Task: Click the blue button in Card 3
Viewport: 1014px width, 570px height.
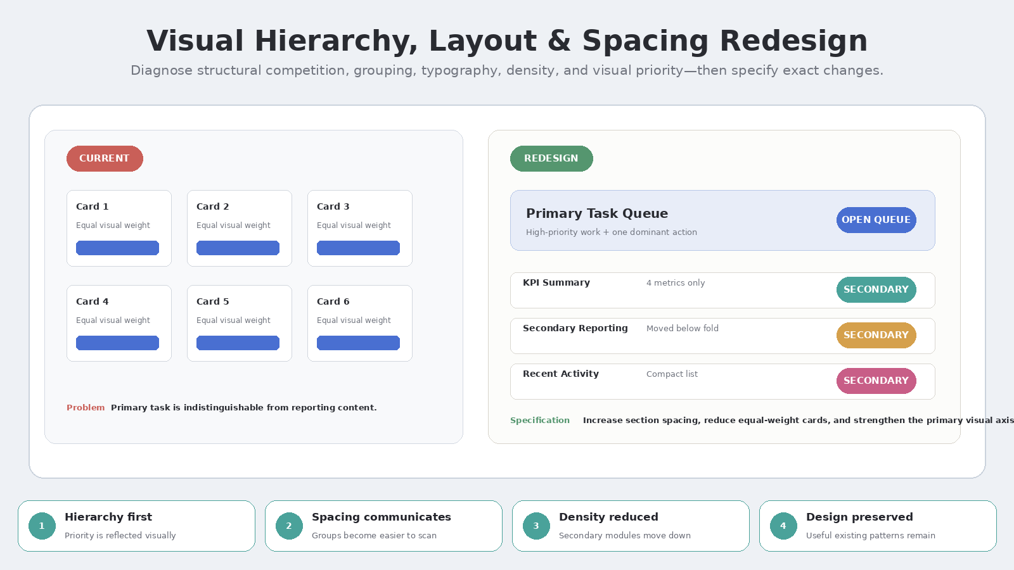Action: [x=358, y=248]
